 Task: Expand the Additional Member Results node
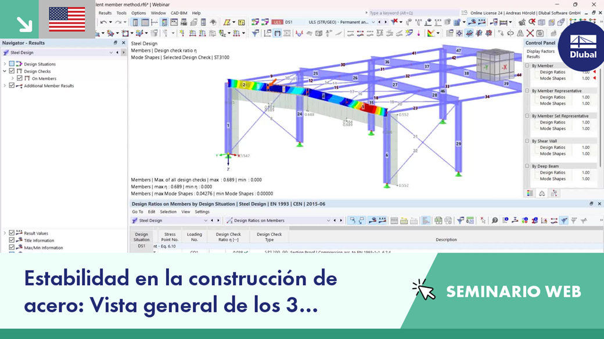click(5, 86)
